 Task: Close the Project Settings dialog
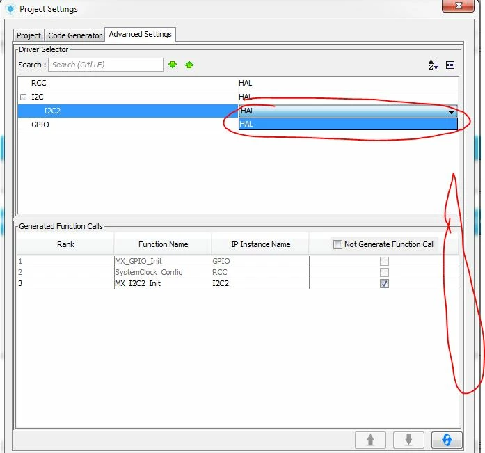(459, 6)
